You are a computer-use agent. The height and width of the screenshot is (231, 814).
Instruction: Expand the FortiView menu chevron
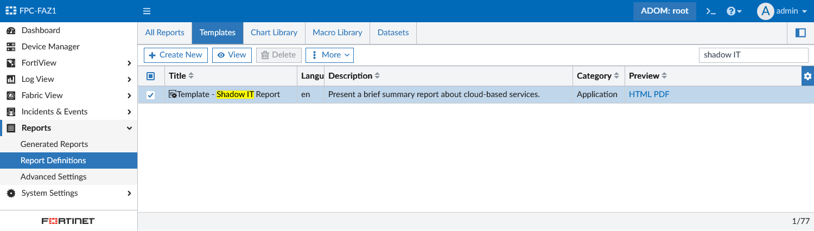click(129, 63)
